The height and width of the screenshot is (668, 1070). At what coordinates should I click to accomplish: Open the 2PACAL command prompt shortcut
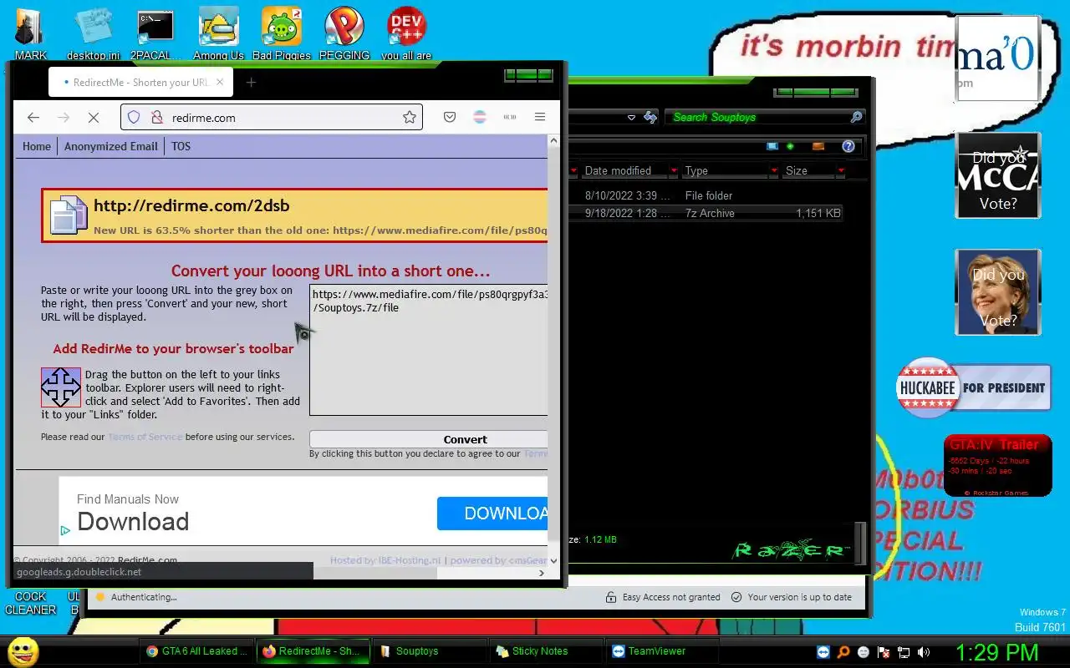click(x=155, y=33)
